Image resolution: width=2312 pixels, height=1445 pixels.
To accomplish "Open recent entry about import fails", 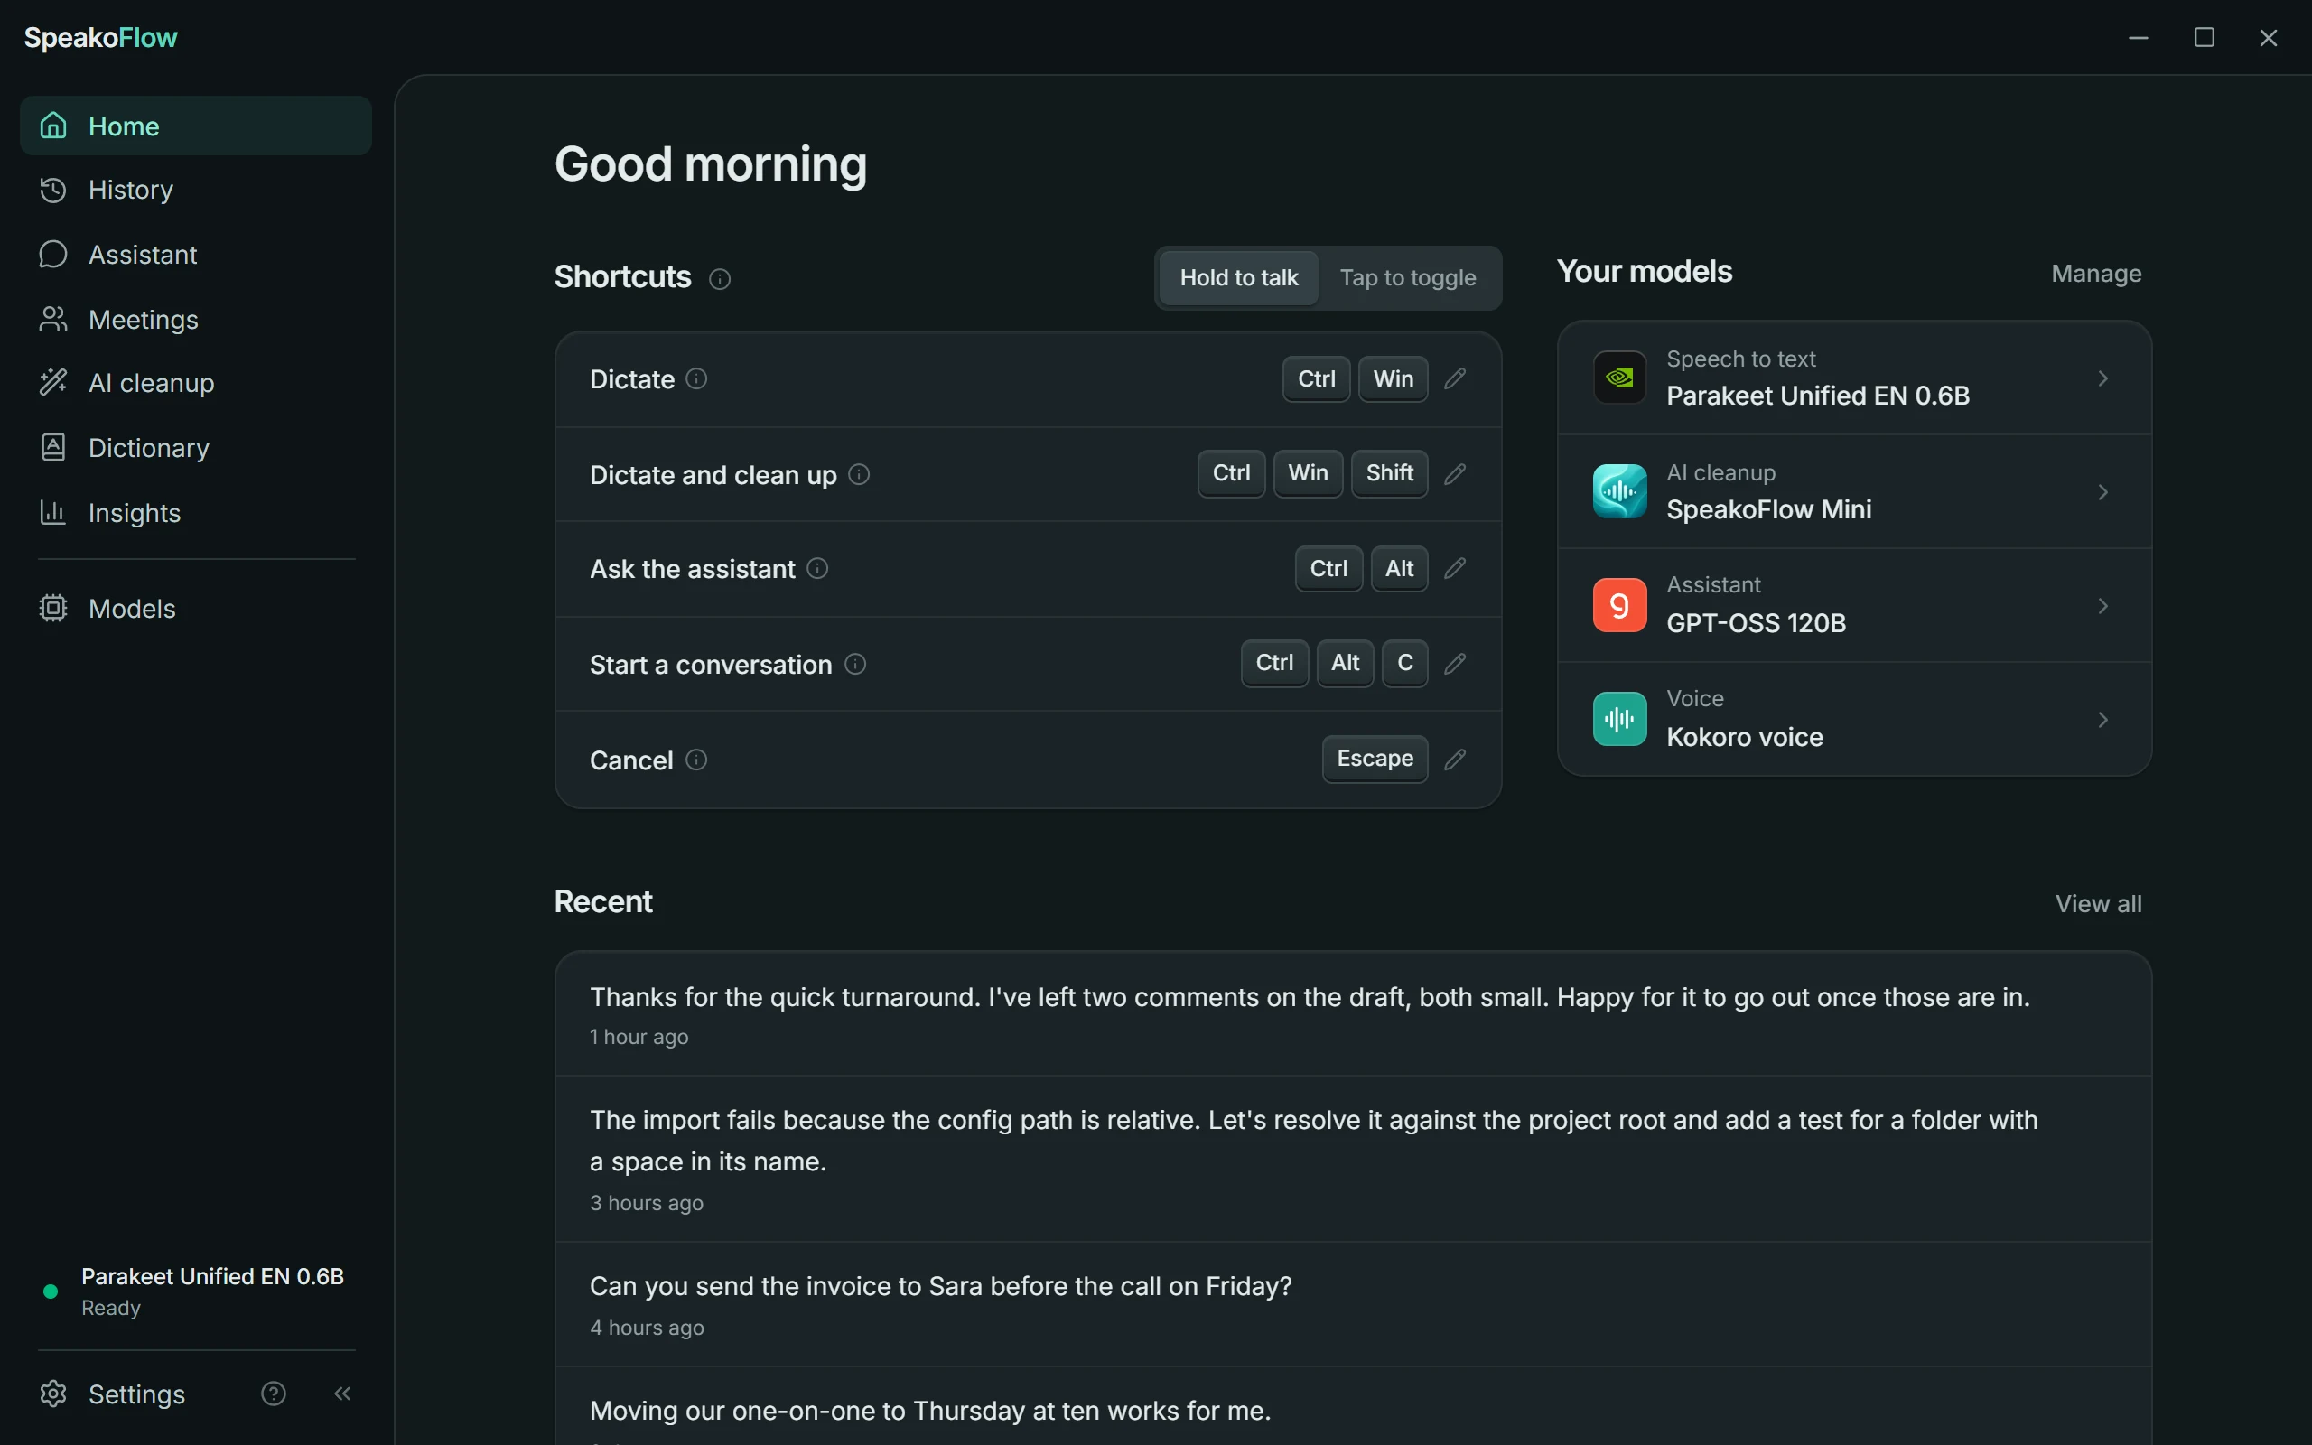I will point(1353,1160).
